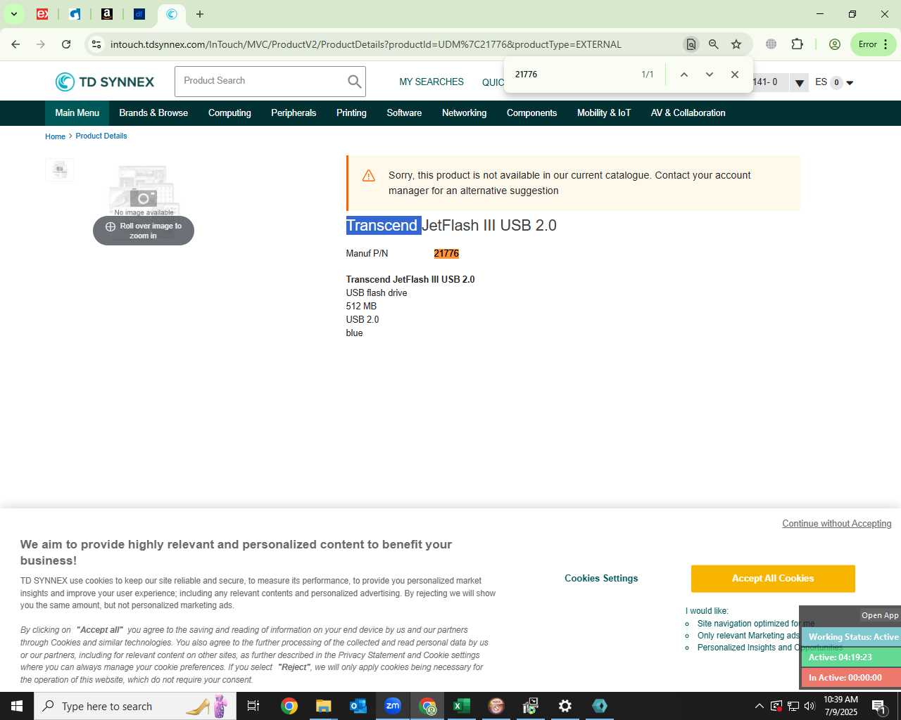Close the find bar
This screenshot has width=901, height=720.
pos(735,75)
